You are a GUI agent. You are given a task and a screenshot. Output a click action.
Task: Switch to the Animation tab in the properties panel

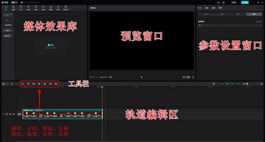[x=214, y=8]
